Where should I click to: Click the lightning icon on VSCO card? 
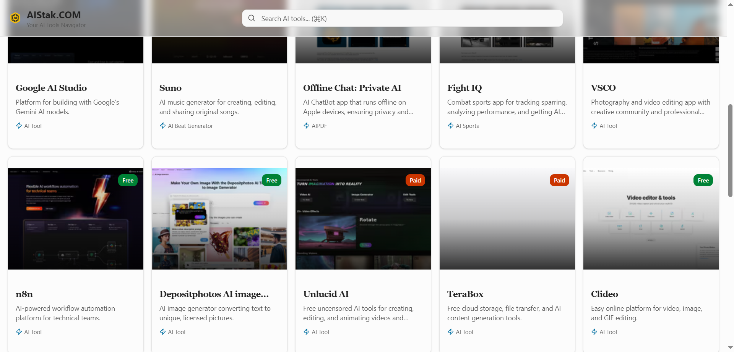pos(594,126)
